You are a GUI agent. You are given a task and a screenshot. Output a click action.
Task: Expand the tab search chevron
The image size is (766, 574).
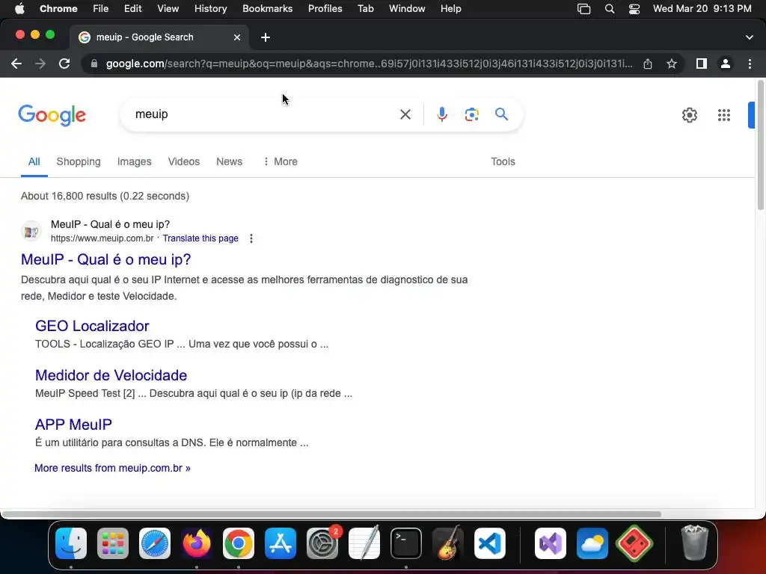tap(750, 37)
